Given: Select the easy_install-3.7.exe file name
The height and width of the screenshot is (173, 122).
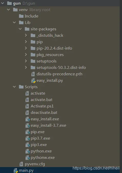Looking at the screenshot, I should (49, 125).
